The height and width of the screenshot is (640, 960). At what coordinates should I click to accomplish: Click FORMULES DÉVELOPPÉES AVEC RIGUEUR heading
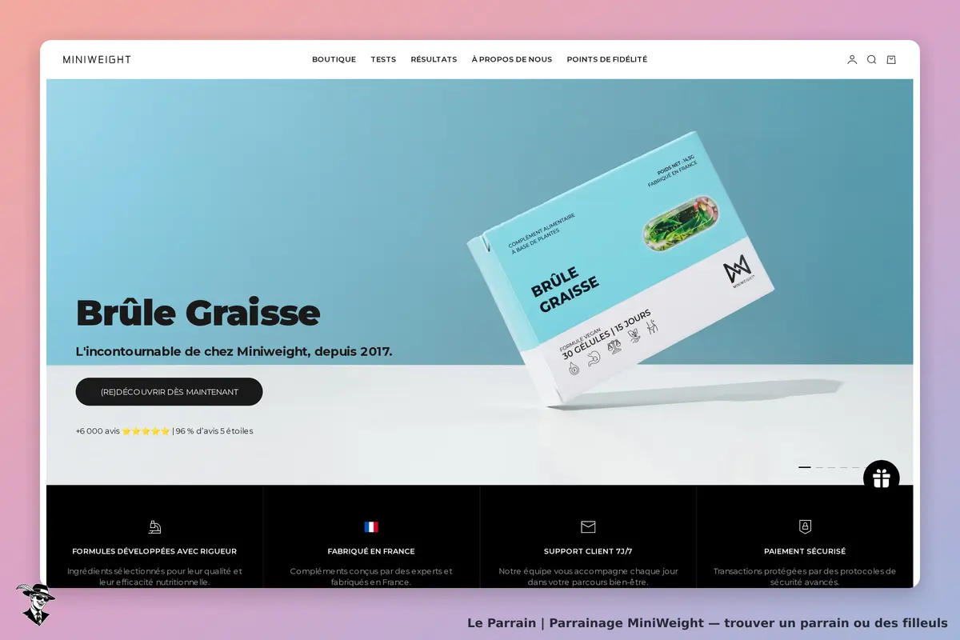point(154,551)
